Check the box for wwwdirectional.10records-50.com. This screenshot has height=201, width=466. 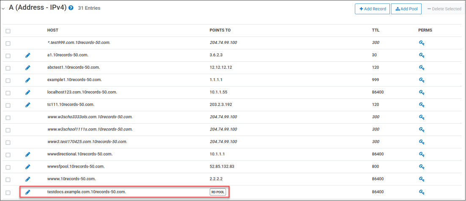(8, 155)
